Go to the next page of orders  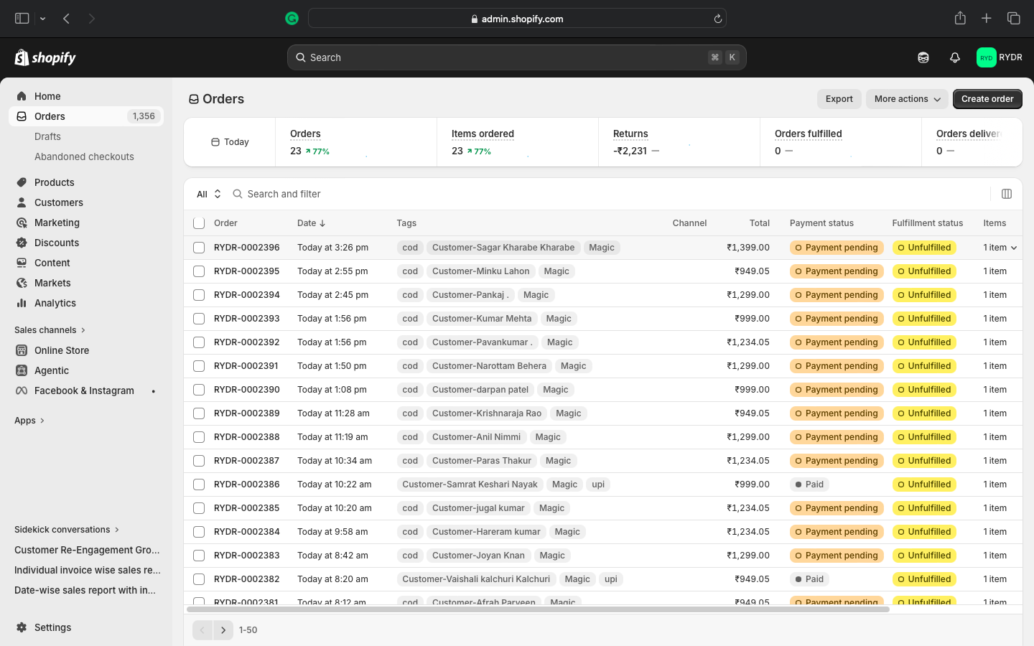[x=223, y=630]
